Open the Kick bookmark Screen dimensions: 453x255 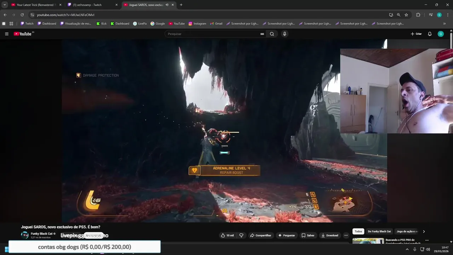tap(101, 24)
